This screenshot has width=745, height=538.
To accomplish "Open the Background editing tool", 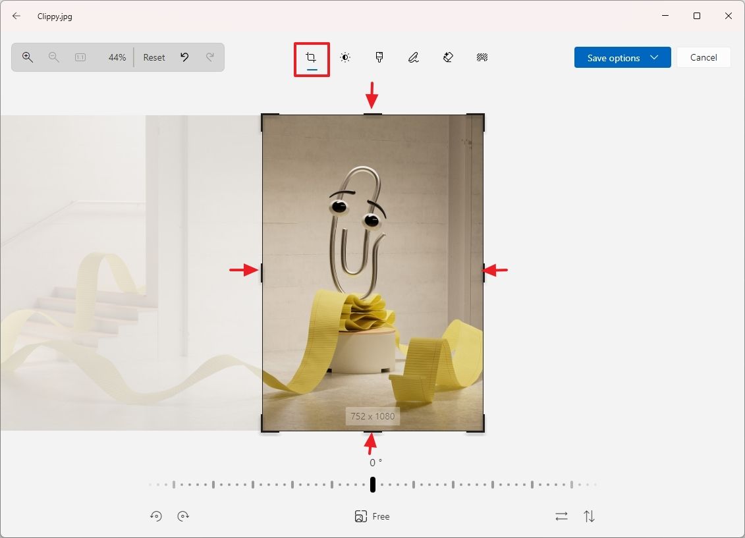I will click(482, 57).
